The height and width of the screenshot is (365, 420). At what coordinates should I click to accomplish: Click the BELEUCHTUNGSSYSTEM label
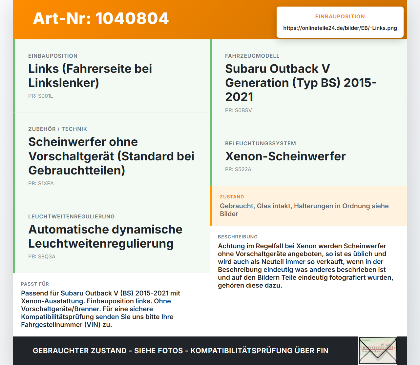(x=261, y=143)
